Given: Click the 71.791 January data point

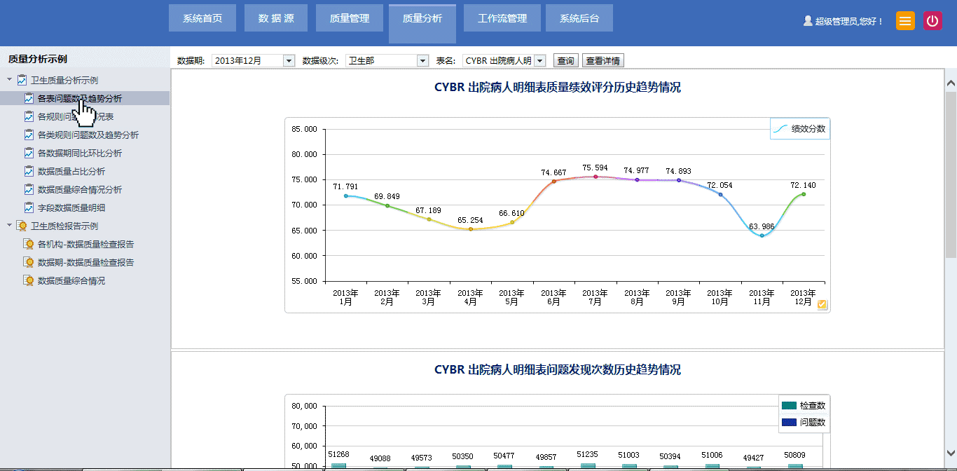Looking at the screenshot, I should click(346, 196).
